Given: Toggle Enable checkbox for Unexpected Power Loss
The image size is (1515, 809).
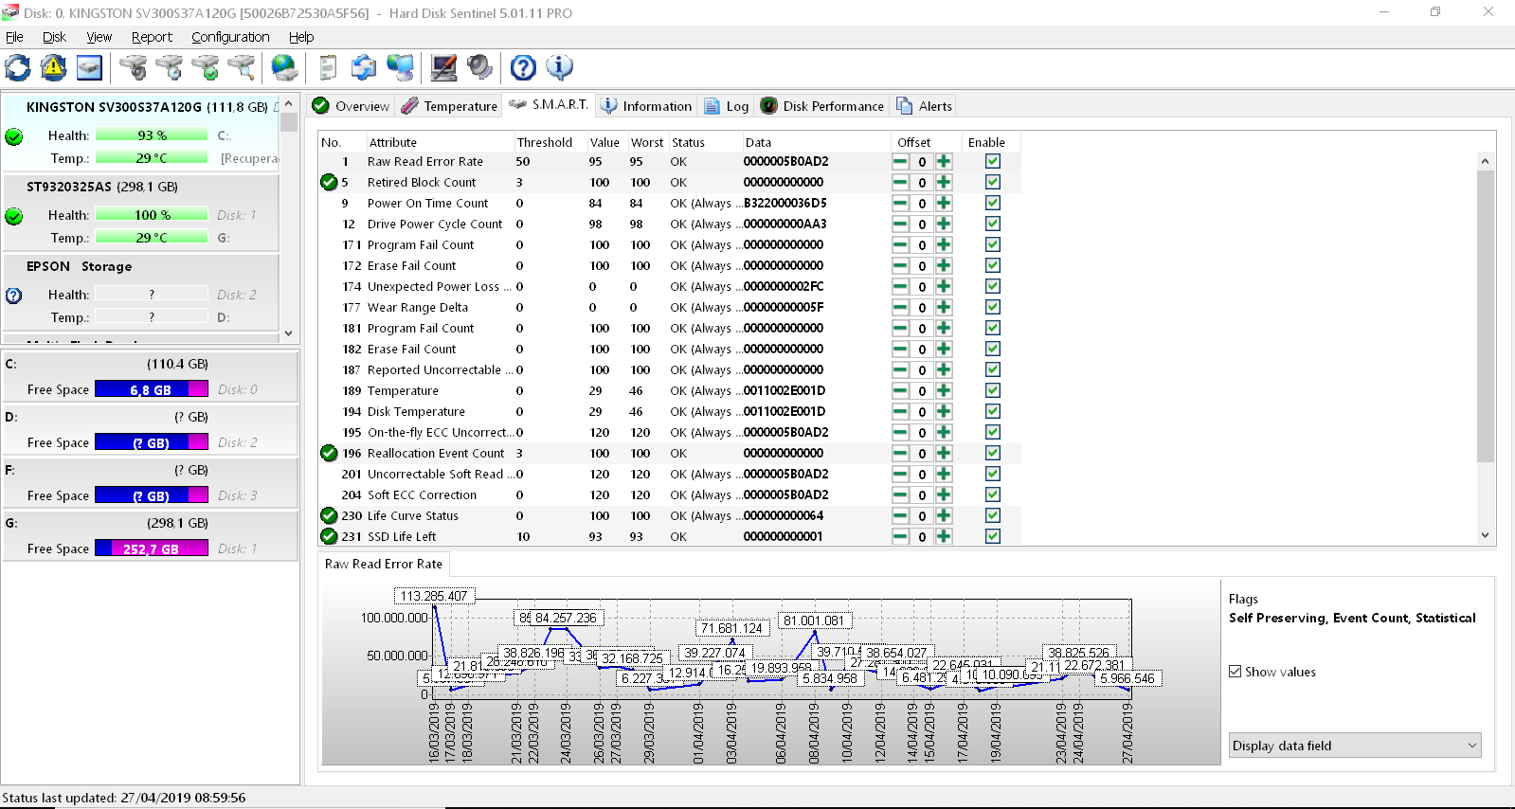Looking at the screenshot, I should coord(993,286).
